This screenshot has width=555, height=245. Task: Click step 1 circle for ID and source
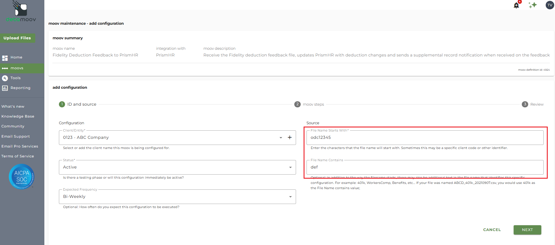[x=62, y=104]
